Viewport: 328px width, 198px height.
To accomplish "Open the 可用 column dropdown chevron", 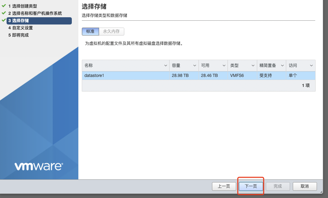I will tap(224, 66).
